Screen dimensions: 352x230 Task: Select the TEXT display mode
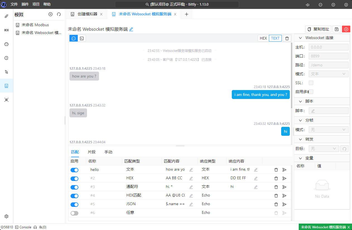pos(275,38)
